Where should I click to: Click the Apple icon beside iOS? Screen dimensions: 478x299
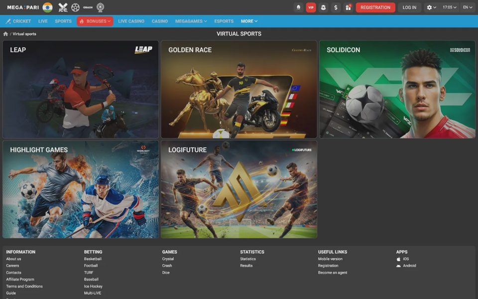click(x=398, y=259)
